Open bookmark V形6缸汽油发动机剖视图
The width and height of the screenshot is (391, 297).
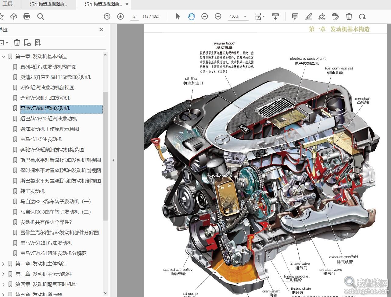pos(47,87)
